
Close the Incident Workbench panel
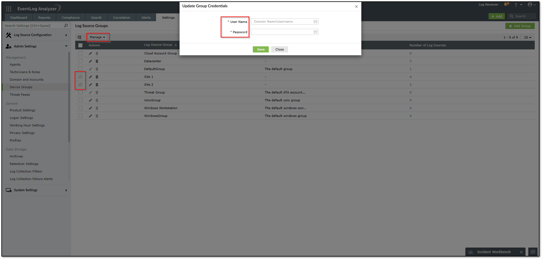click(521, 252)
